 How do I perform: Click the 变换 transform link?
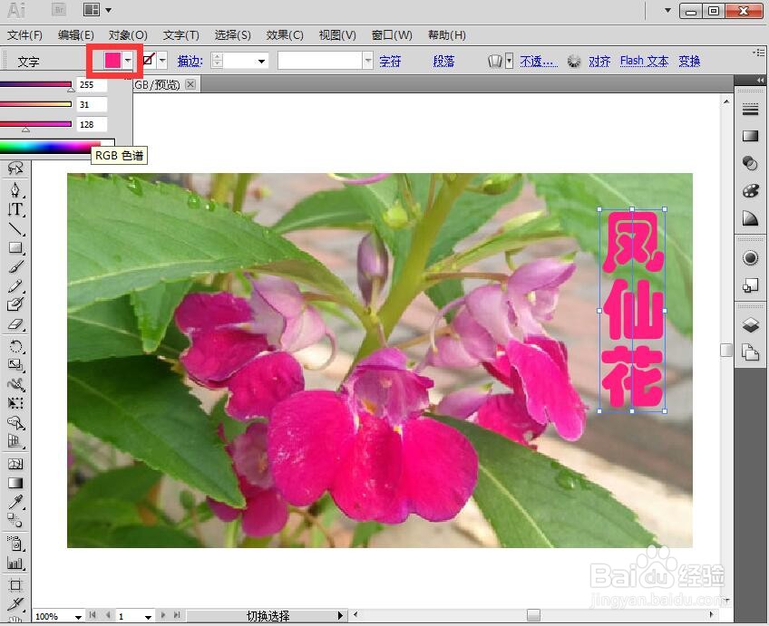click(689, 62)
